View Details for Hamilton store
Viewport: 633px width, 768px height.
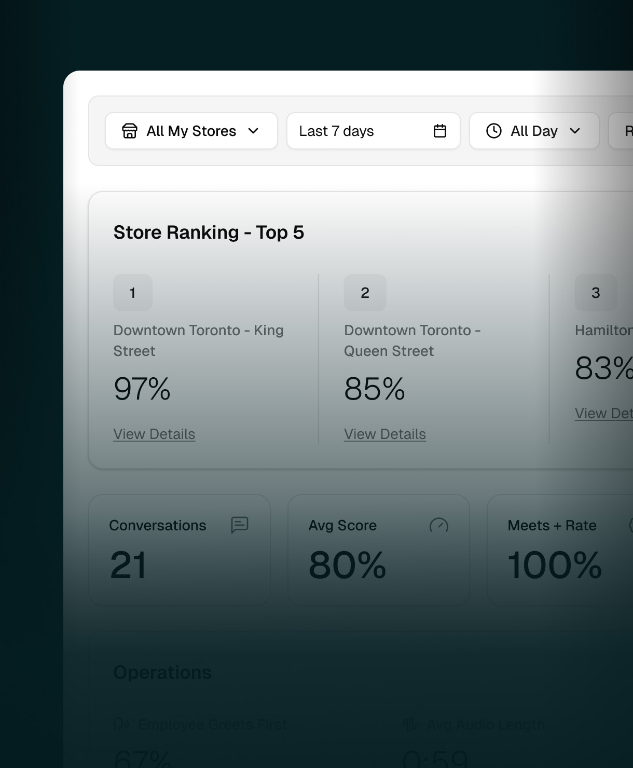point(604,414)
